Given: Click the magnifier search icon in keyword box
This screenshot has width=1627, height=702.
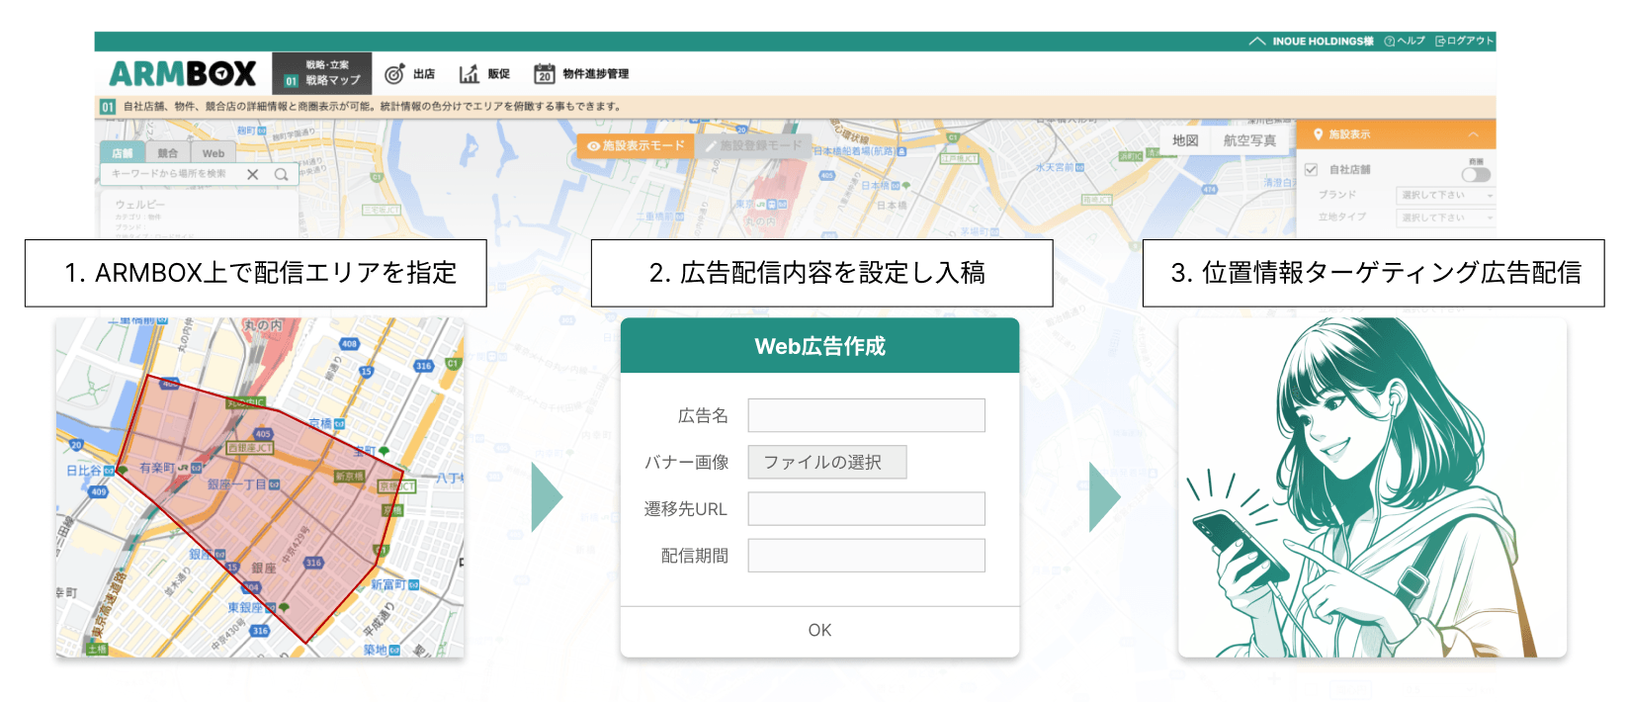Looking at the screenshot, I should [282, 175].
